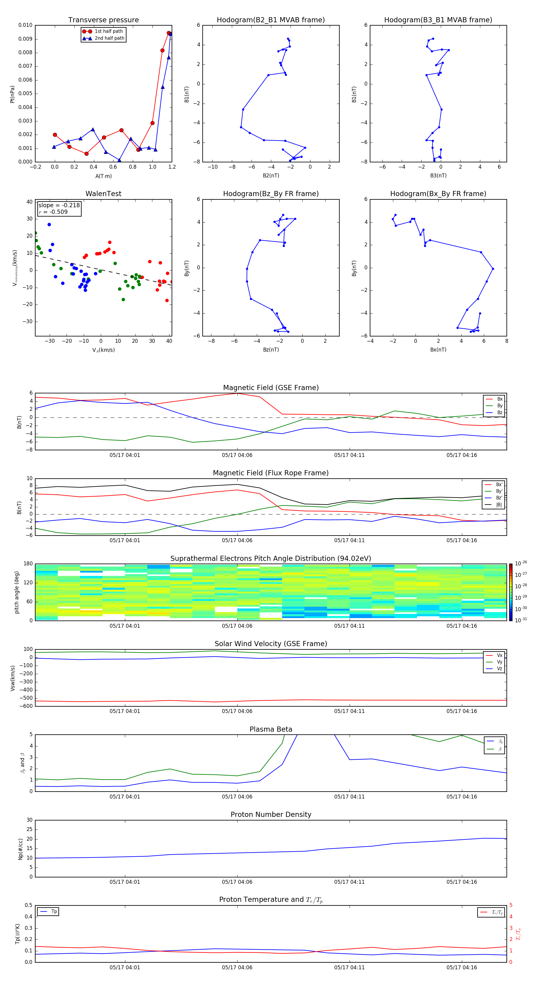Screen dimensions: 542x994
Task: Click the "B2(nT)" x-axis label
Action: click(x=271, y=176)
